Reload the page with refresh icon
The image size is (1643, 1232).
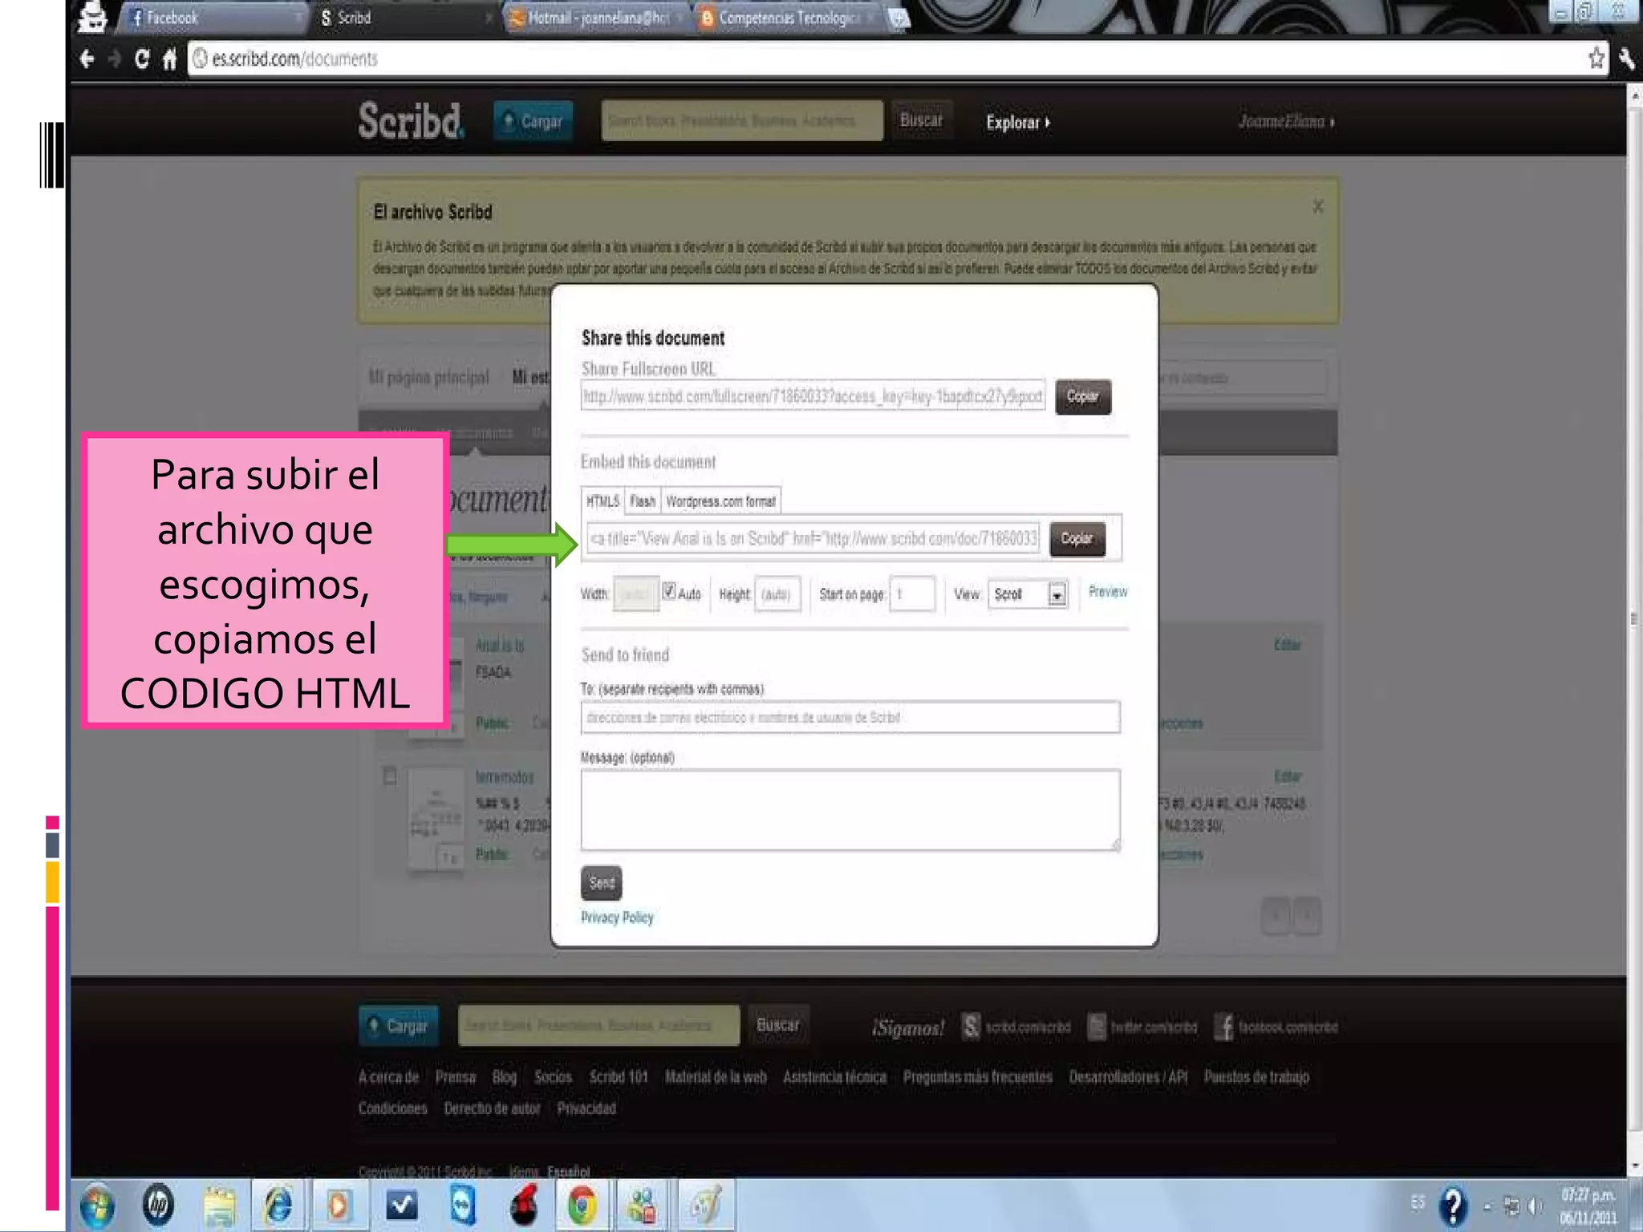point(142,59)
